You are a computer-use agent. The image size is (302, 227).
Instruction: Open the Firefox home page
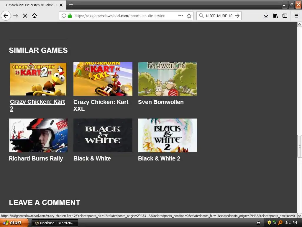click(x=35, y=16)
